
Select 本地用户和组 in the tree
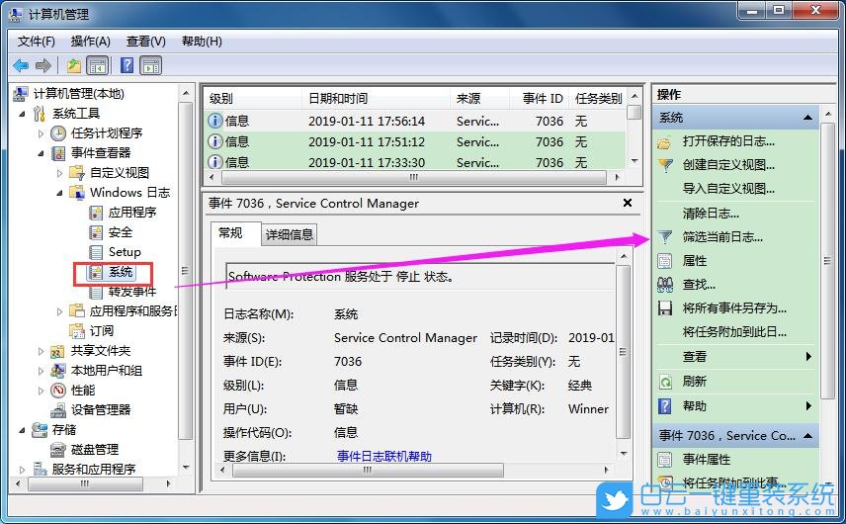point(107,371)
